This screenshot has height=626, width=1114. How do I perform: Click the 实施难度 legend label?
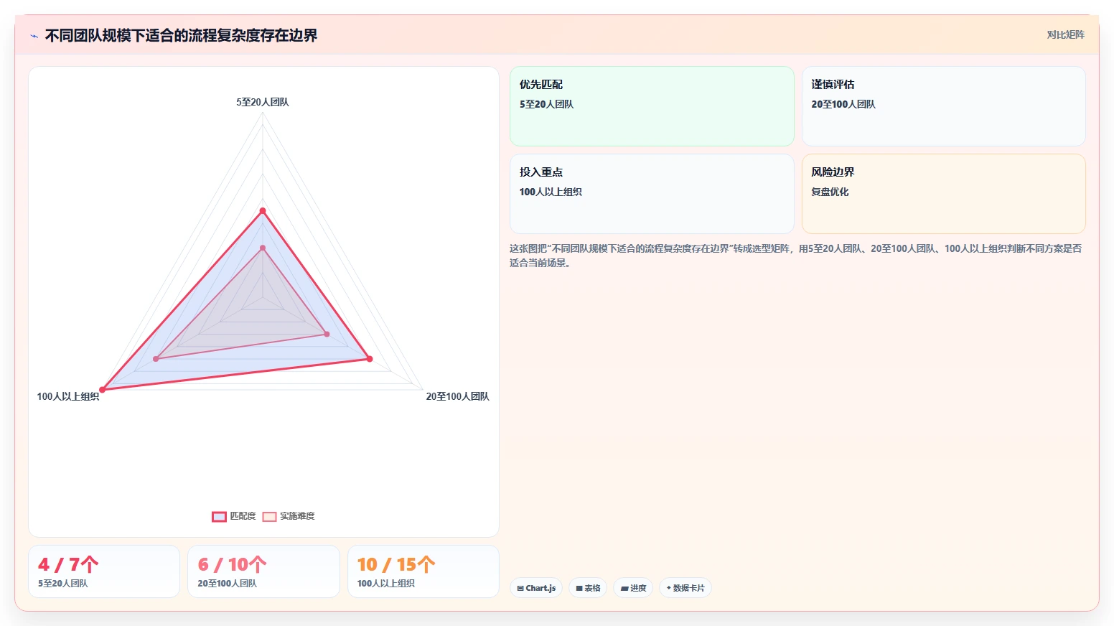[x=297, y=516]
